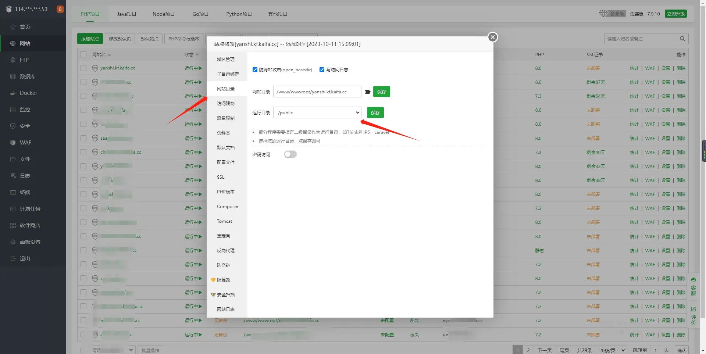The height and width of the screenshot is (354, 706).
Task: Click the 立即升级 button
Action: [676, 14]
